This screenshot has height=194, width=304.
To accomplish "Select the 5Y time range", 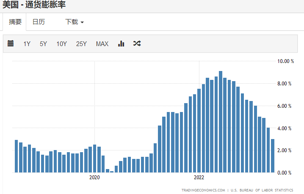I will coord(43,44).
